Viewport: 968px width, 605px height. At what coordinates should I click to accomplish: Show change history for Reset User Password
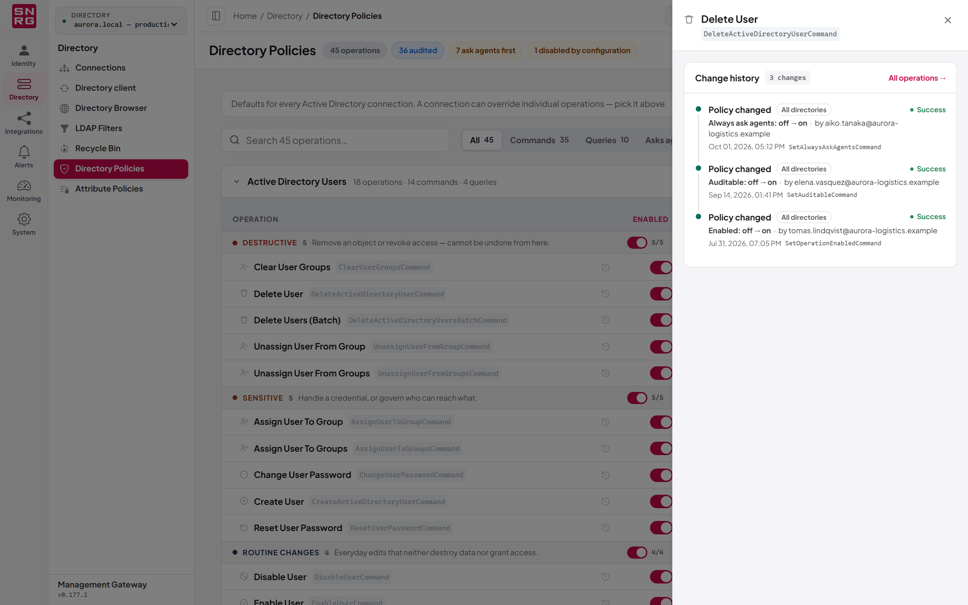[x=606, y=528]
